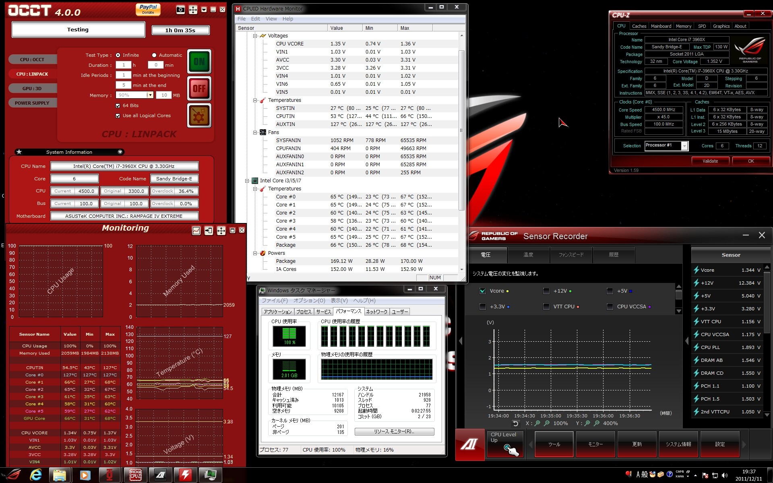Click the OCCT screenshot camera icon
The image size is (773, 483).
tap(181, 10)
